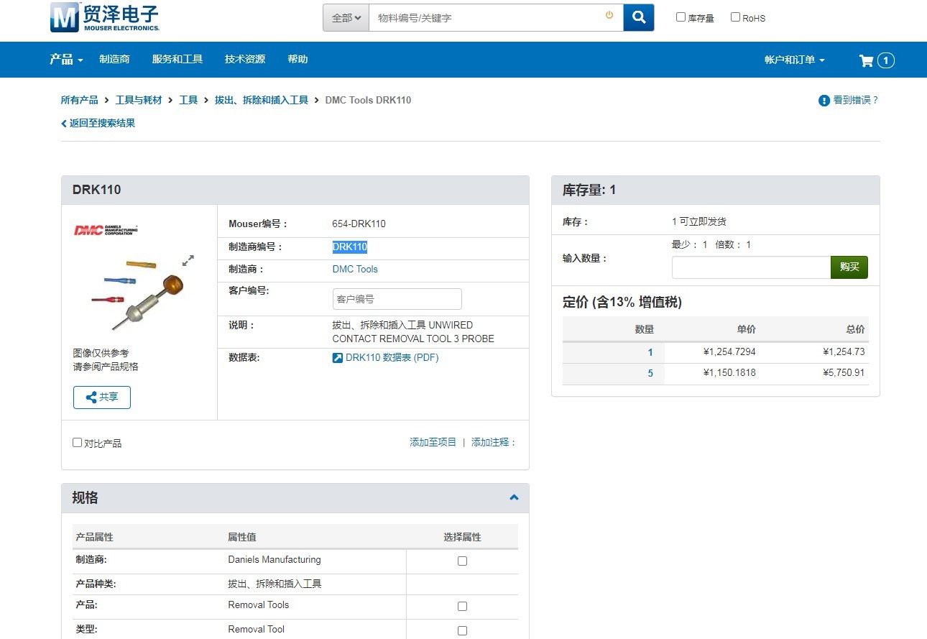The width and height of the screenshot is (927, 639).
Task: Click the magnifier search button
Action: 638,17
